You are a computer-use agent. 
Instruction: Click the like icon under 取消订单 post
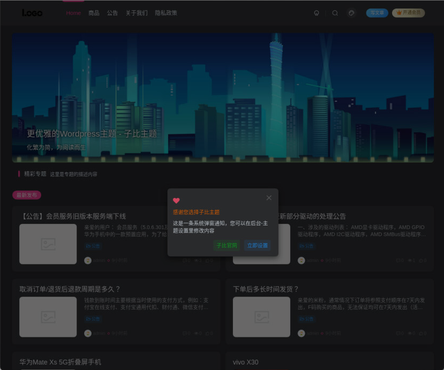click(208, 333)
